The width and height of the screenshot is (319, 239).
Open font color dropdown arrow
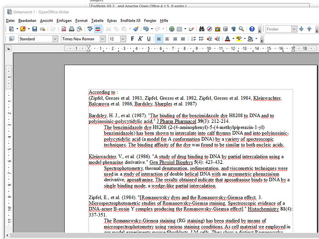click(x=233, y=39)
